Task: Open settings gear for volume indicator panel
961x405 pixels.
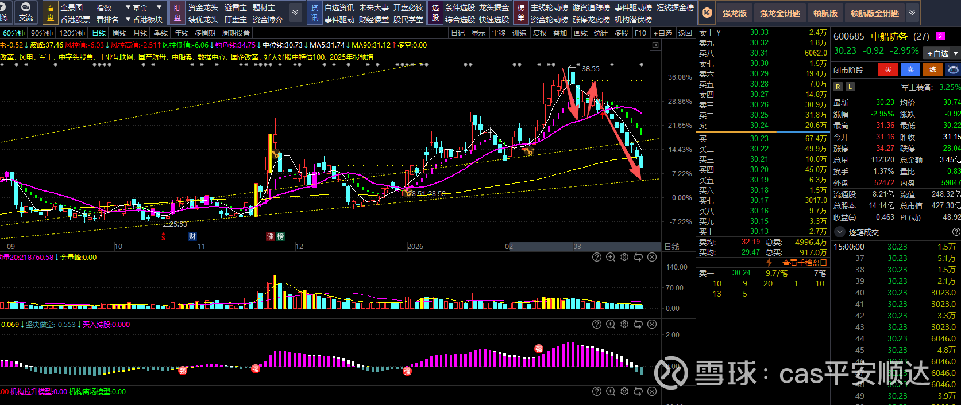Action: [x=624, y=258]
